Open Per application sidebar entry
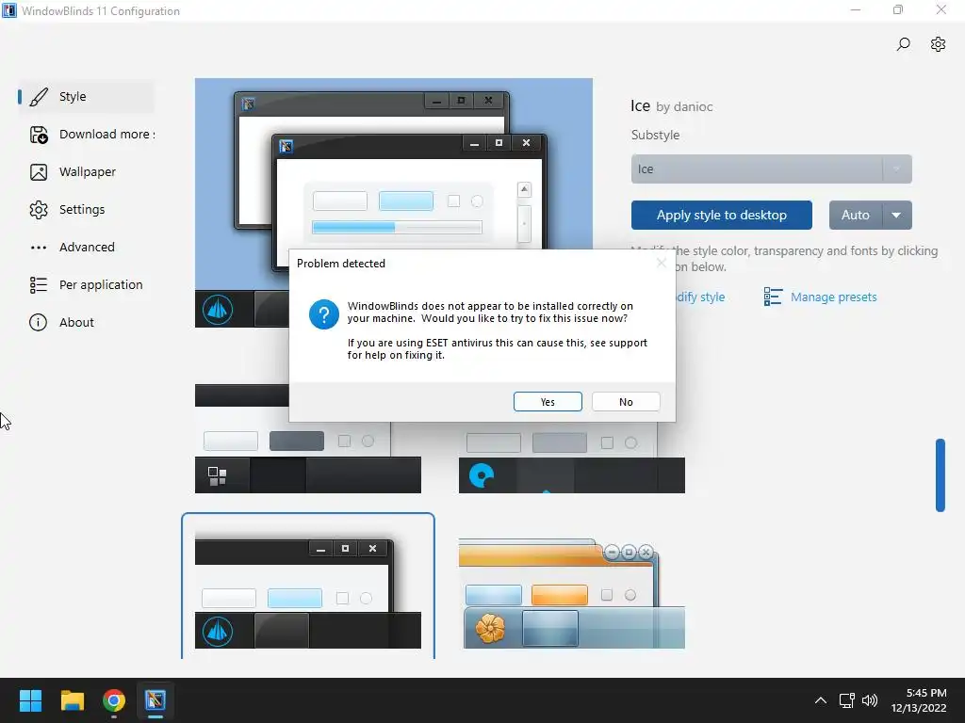Image resolution: width=965 pixels, height=723 pixels. pos(86,284)
